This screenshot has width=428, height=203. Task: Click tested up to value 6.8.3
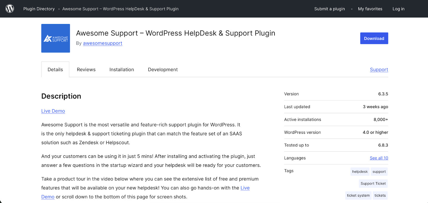click(x=383, y=145)
